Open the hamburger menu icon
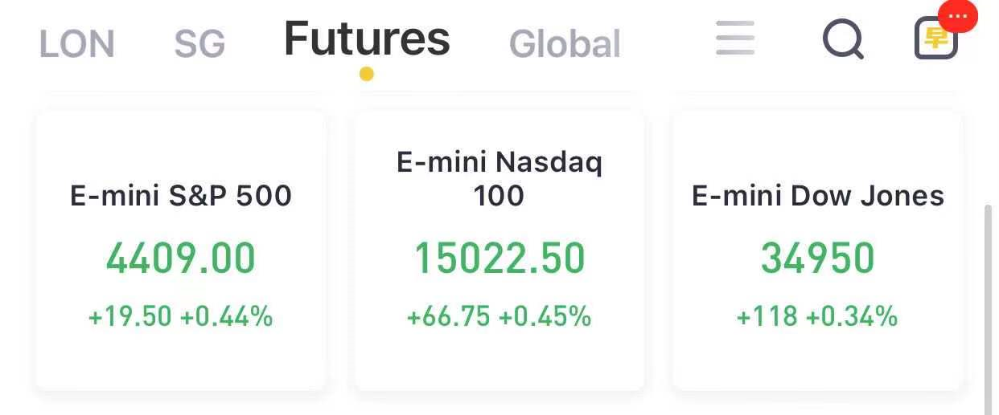 point(735,38)
